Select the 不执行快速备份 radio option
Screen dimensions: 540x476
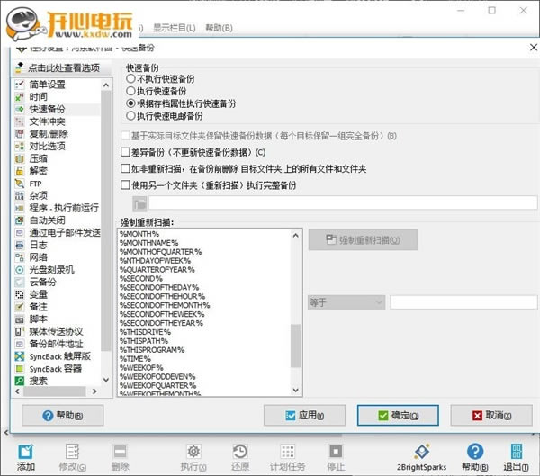(131, 79)
